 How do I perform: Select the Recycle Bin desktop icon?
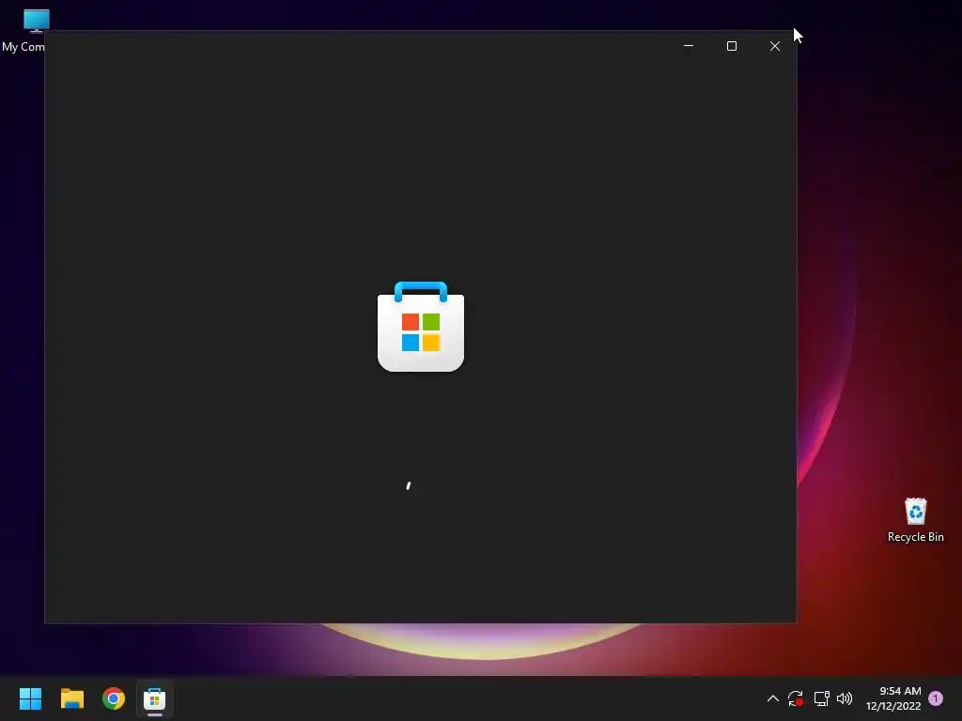click(915, 520)
